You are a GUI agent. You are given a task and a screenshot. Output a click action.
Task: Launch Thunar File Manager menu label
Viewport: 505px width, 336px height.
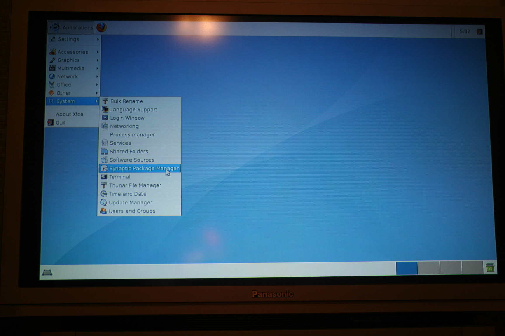(x=135, y=185)
